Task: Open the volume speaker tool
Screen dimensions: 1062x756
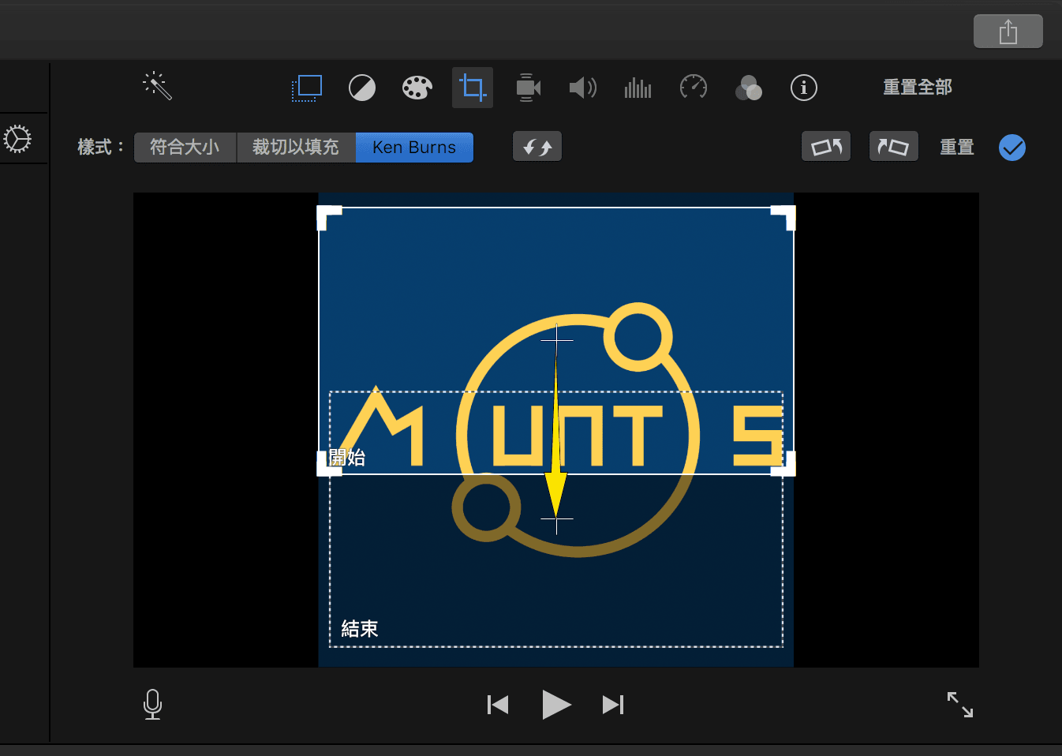Action: pyautogui.click(x=583, y=88)
